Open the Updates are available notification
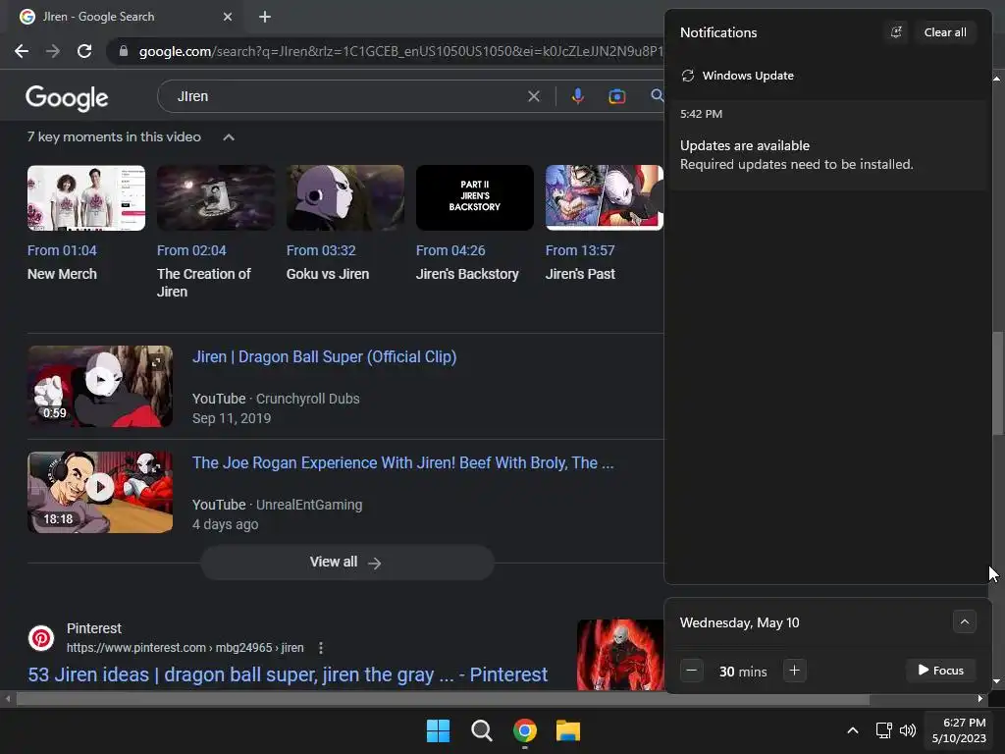This screenshot has width=1005, height=754. click(826, 145)
